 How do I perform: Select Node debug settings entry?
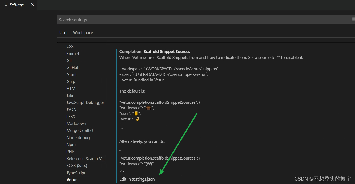pyautogui.click(x=78, y=137)
